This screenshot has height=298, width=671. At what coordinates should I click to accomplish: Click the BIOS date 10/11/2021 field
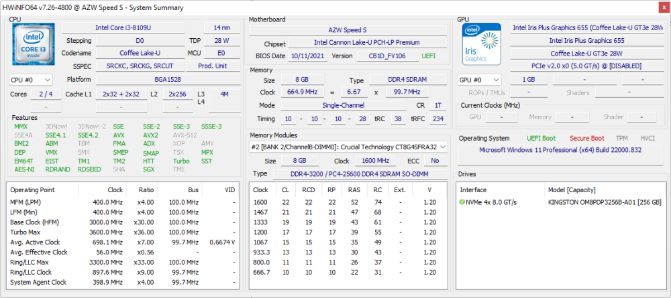point(308,56)
